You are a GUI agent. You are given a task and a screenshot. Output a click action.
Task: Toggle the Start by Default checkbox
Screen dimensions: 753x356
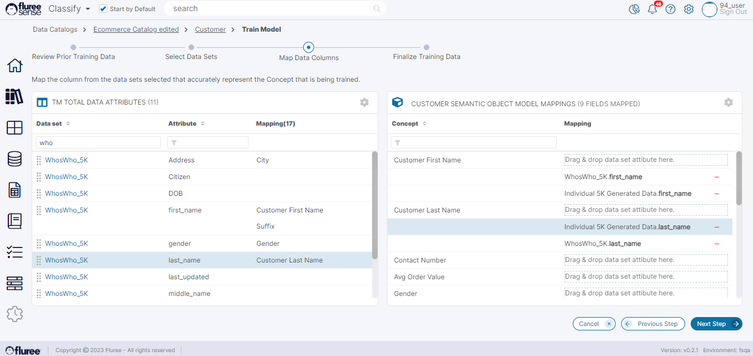tap(103, 9)
